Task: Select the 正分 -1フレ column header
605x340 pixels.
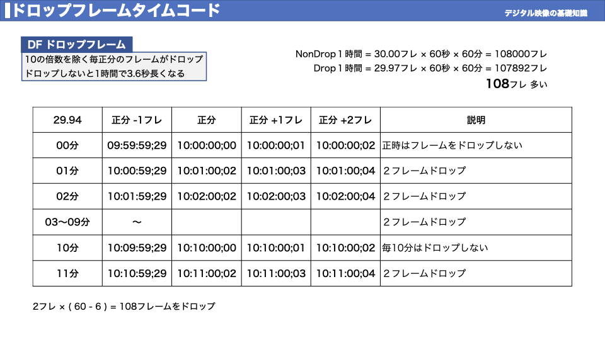Action: 137,120
